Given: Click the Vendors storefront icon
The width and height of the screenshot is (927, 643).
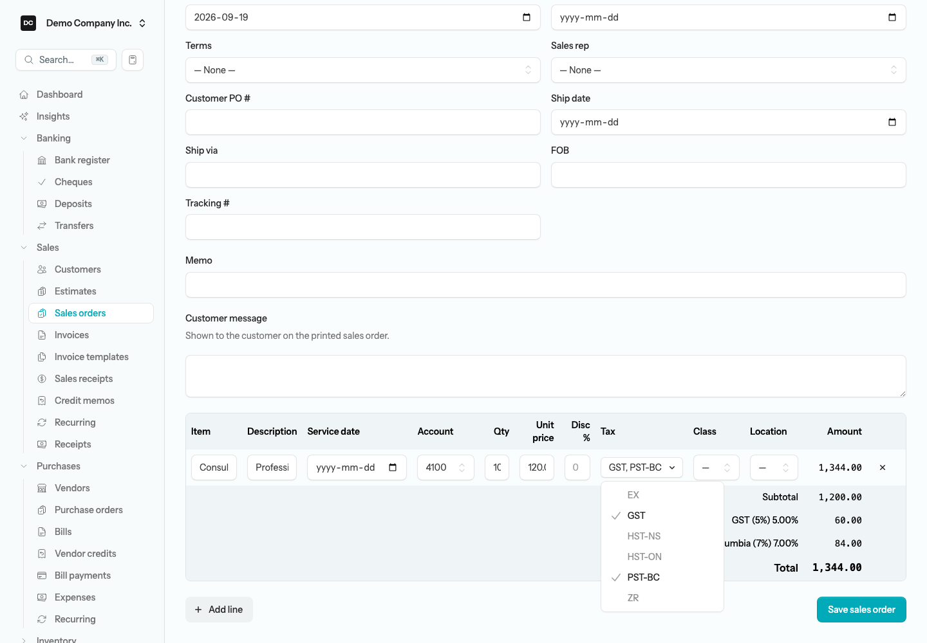Looking at the screenshot, I should point(42,488).
